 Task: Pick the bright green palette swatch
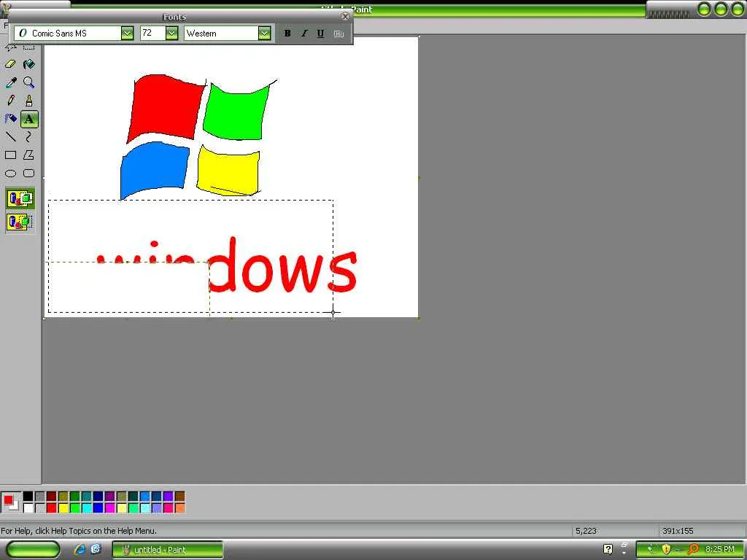click(x=75, y=508)
